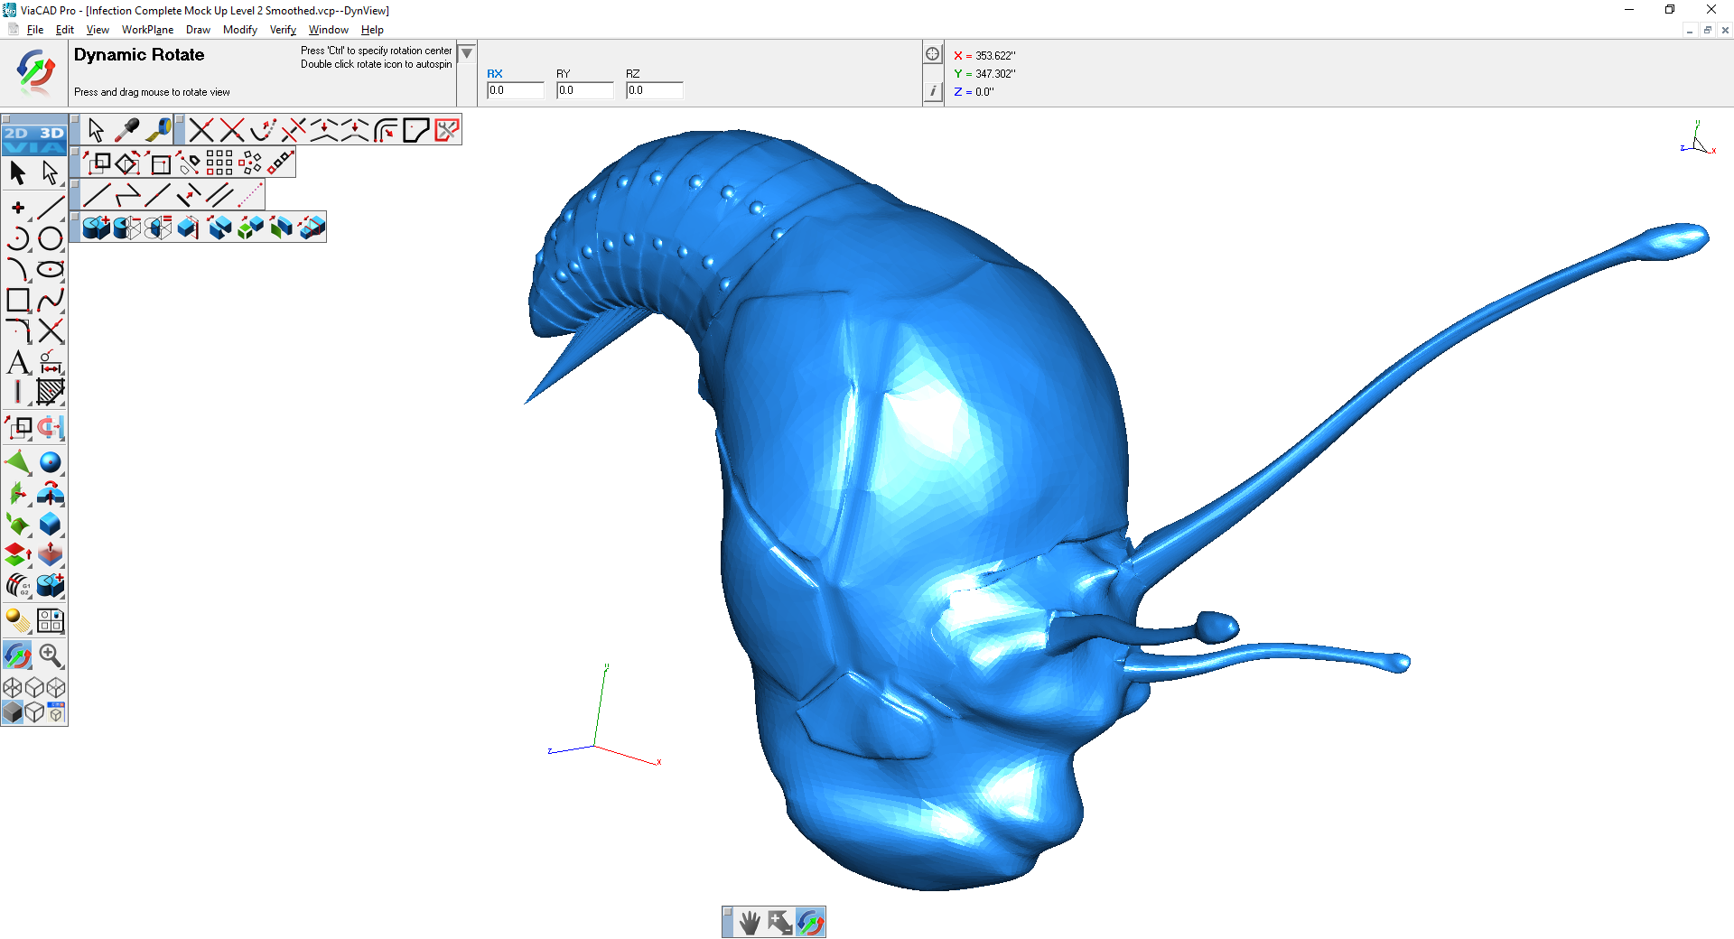The image size is (1734, 939).
Task: Open the Verify menu
Action: [283, 30]
